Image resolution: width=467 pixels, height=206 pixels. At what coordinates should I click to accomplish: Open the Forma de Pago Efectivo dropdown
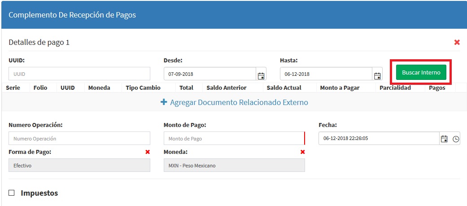79,165
